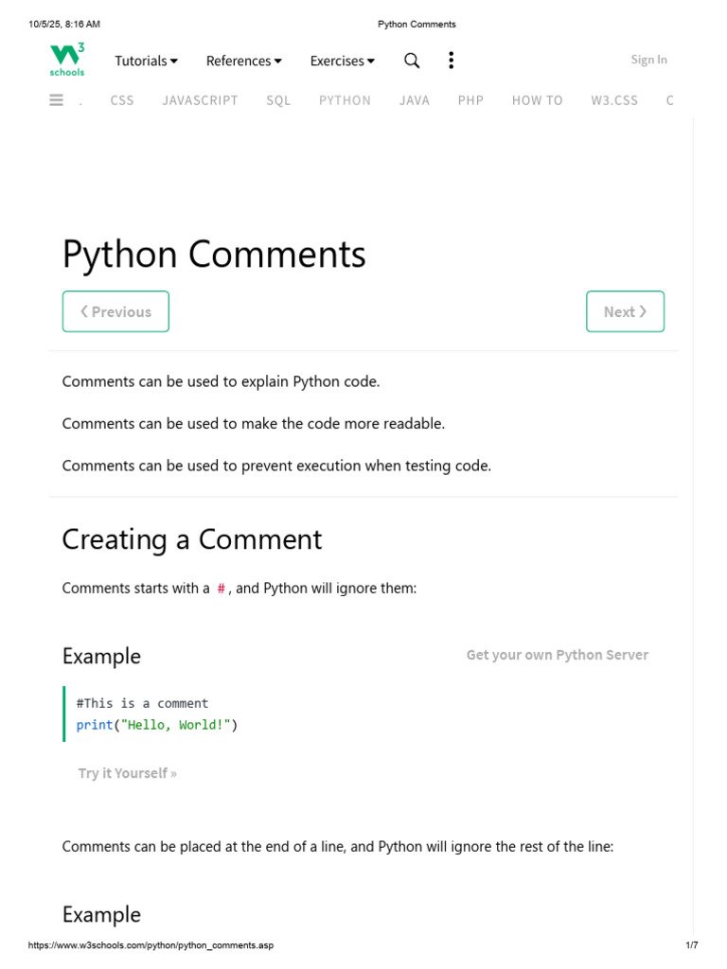Screen dimensions: 727x969
Task: Select the PYTHON tab
Action: click(345, 100)
